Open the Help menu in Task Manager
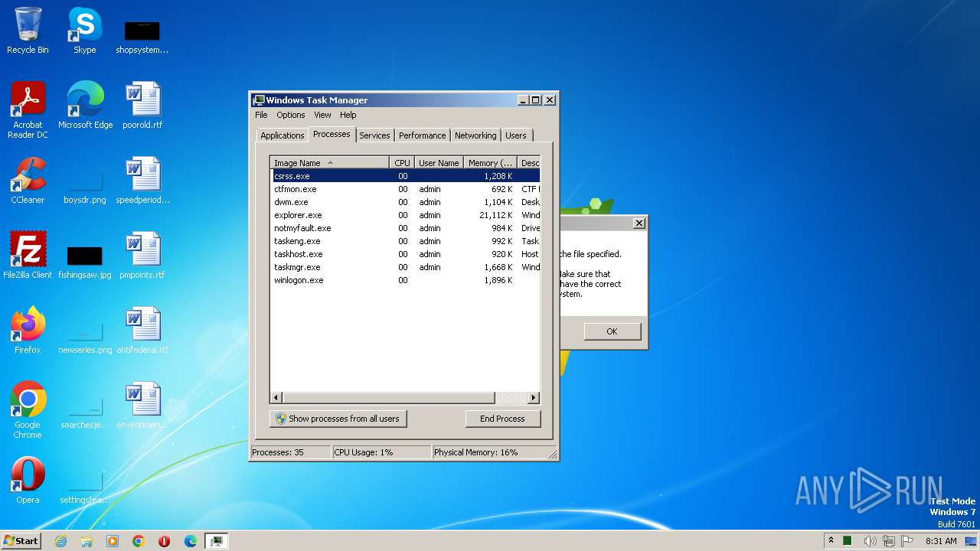 coord(348,115)
